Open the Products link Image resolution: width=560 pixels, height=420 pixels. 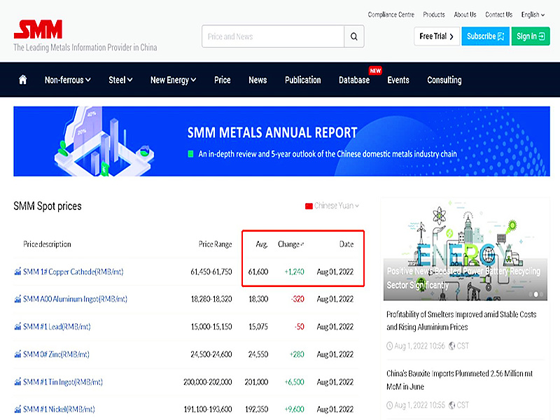click(434, 15)
